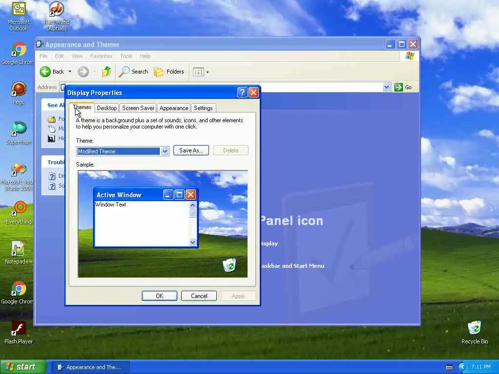
Task: Switch to the Themes tab
Action: coord(82,108)
